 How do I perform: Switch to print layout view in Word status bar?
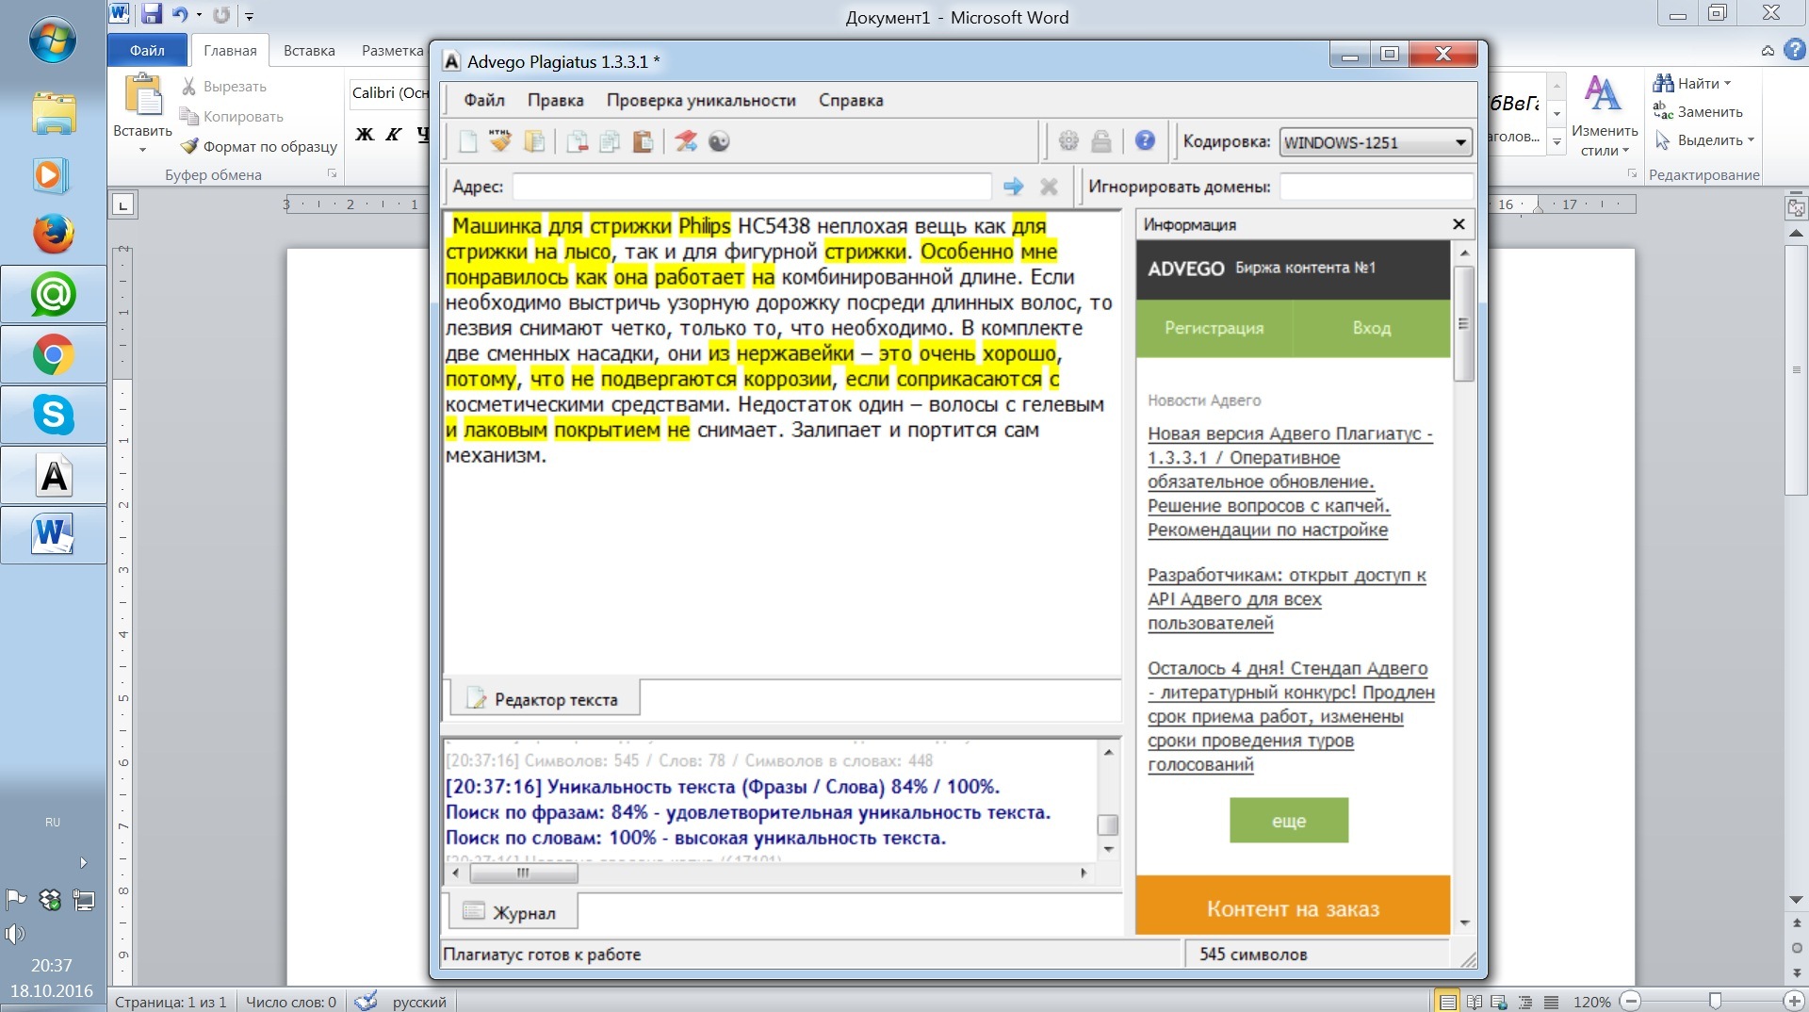coord(1448,1002)
